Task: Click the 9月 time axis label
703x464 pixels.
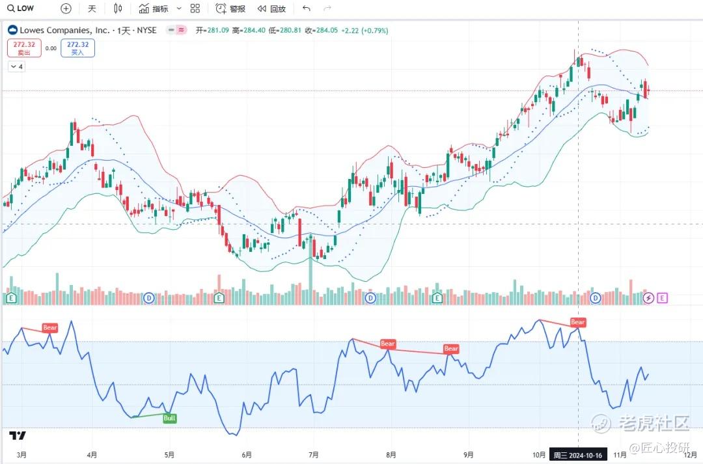Action: [469, 455]
